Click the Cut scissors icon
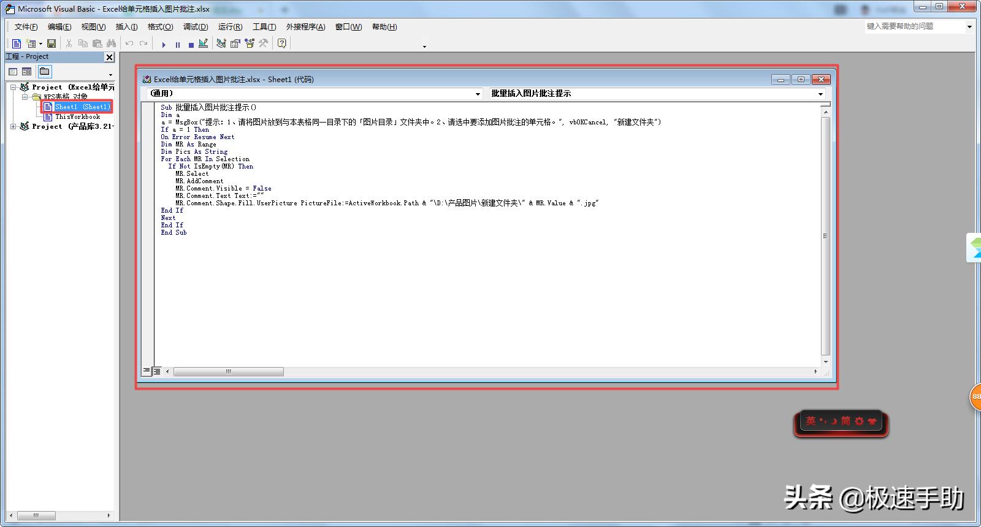This screenshot has height=527, width=981. [69, 44]
